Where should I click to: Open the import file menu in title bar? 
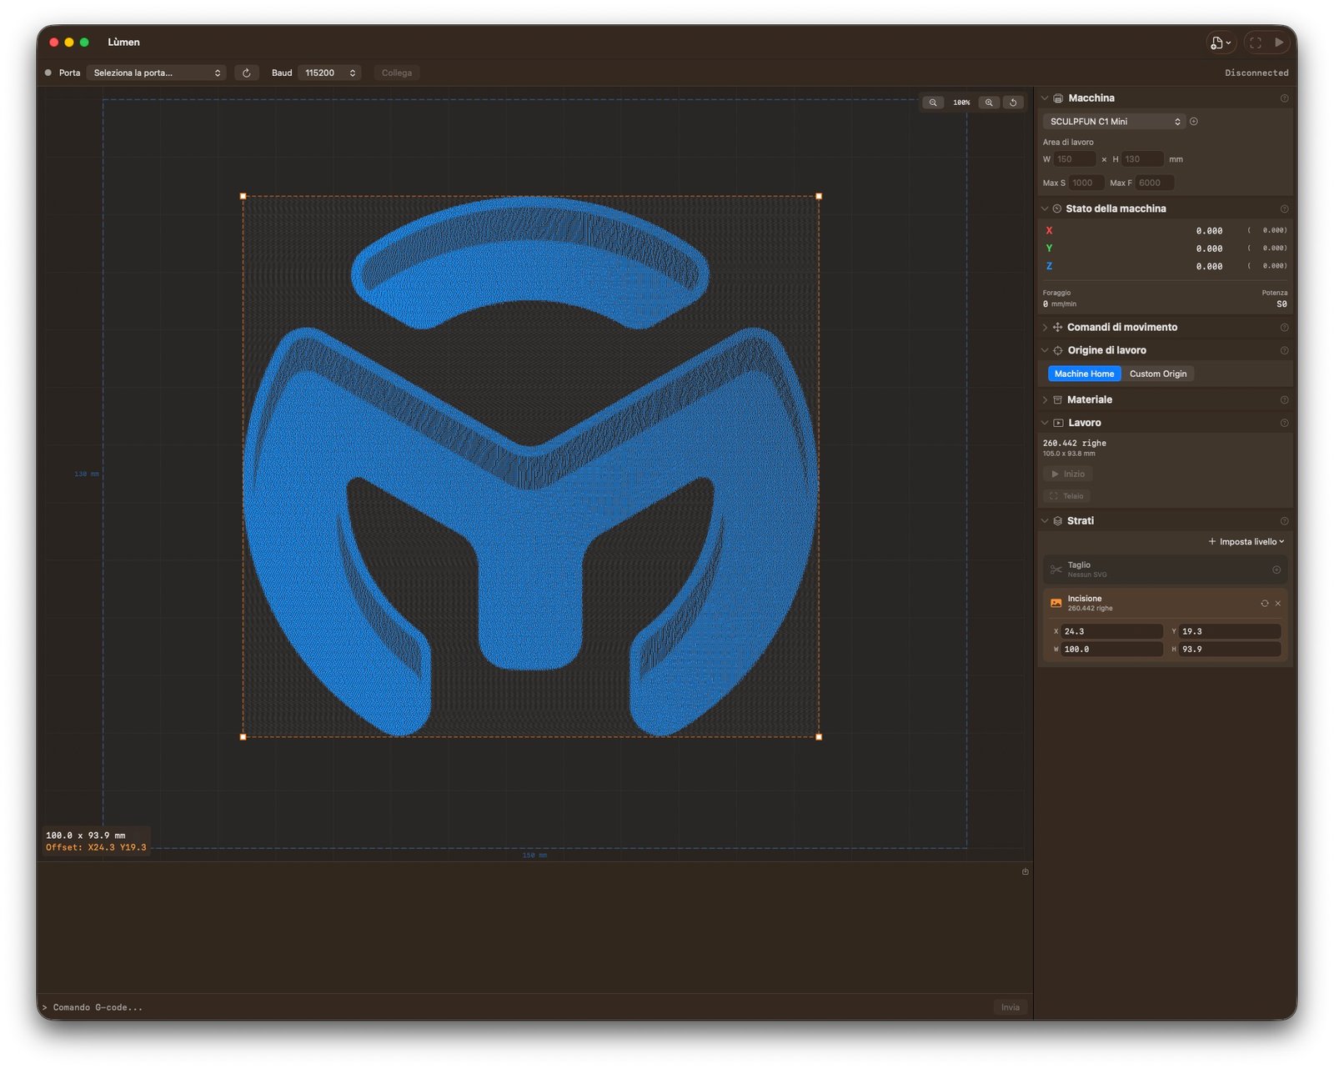coord(1220,43)
